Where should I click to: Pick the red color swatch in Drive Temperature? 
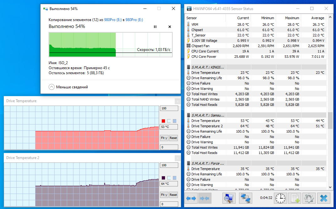[163, 121]
